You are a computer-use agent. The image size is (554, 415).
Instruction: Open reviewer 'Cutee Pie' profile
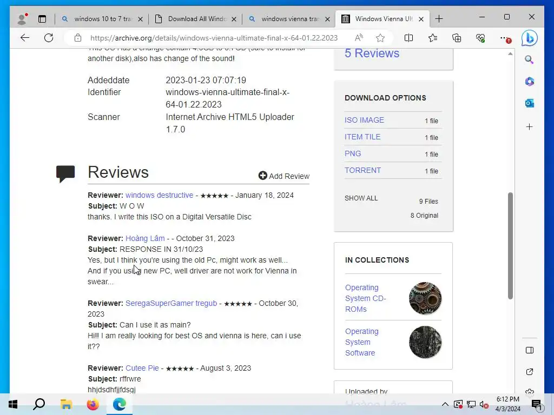pyautogui.click(x=142, y=368)
